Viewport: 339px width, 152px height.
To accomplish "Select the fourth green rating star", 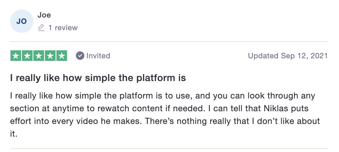I will click(x=50, y=56).
